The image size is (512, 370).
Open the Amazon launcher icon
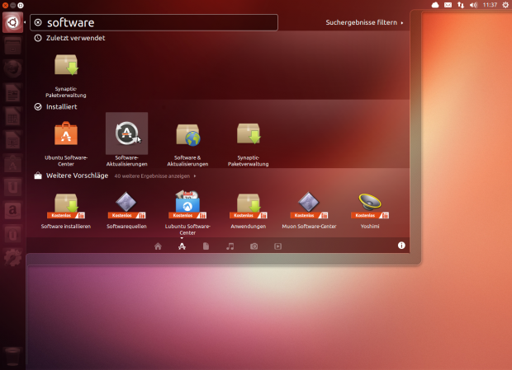coord(12,210)
